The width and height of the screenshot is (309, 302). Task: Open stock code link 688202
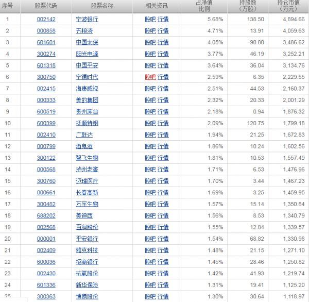(46, 215)
